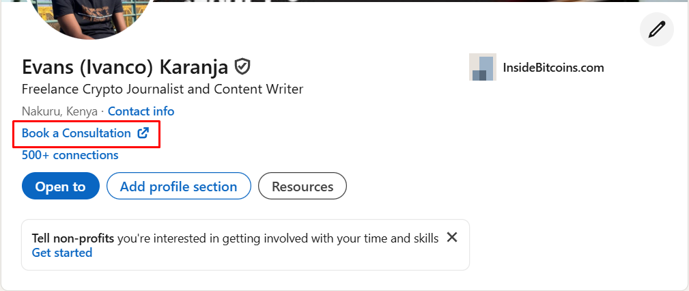Image resolution: width=689 pixels, height=291 pixels.
Task: Follow the Book a Consultation link
Action: [x=76, y=133]
